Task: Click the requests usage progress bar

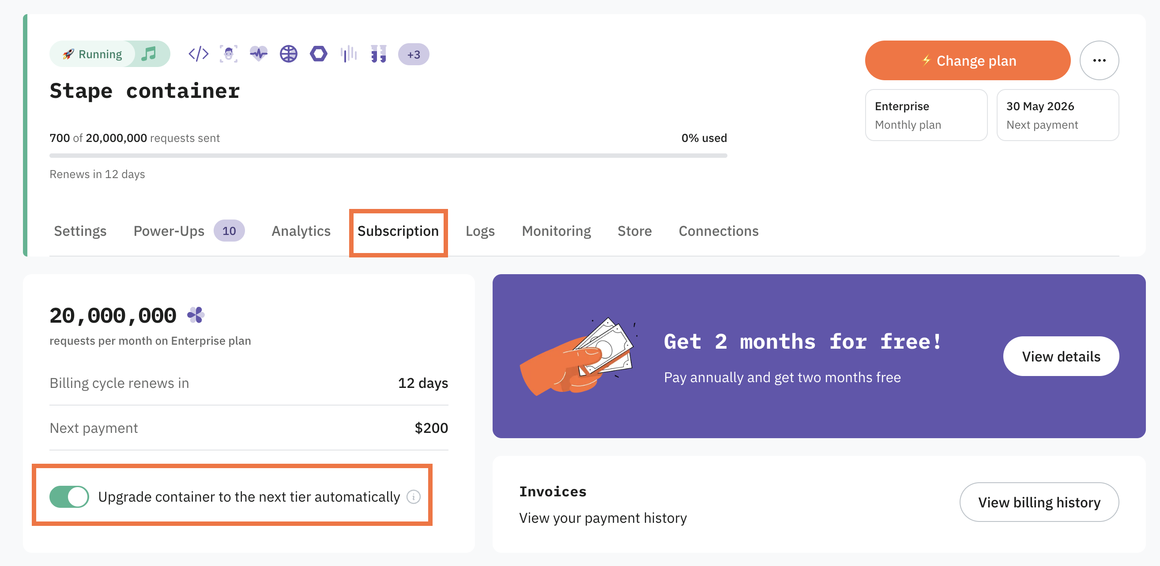Action: click(x=388, y=156)
